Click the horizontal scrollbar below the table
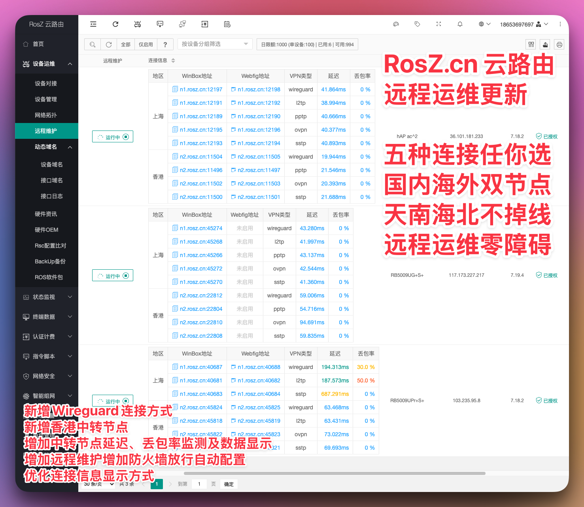Screen dimensions: 584x507 pos(335,473)
